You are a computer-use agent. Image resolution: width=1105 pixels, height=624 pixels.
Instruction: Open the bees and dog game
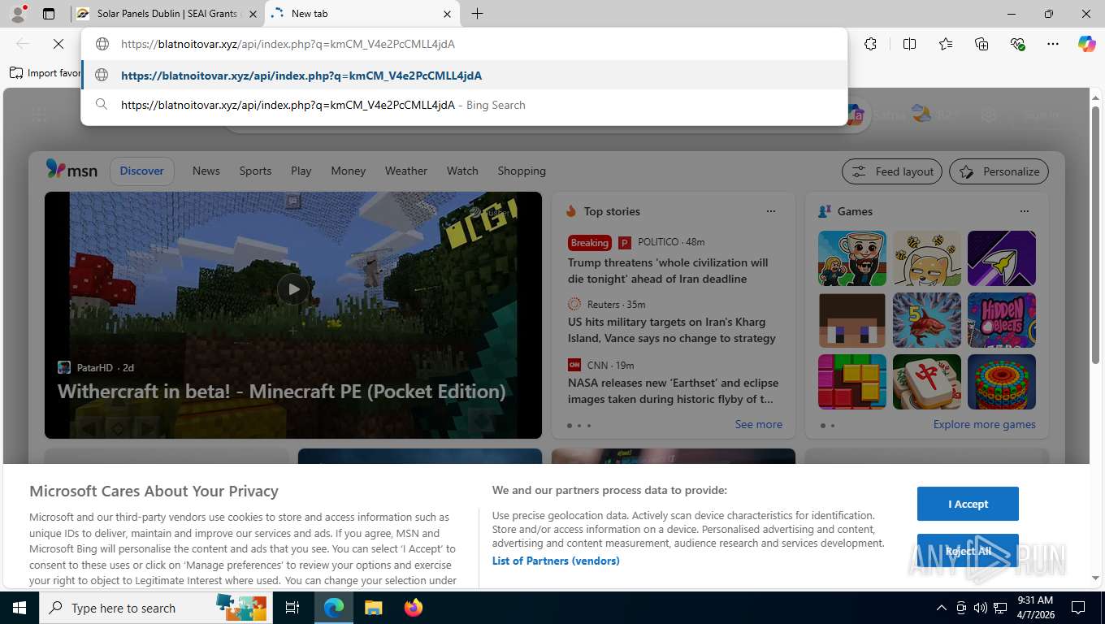click(927, 258)
